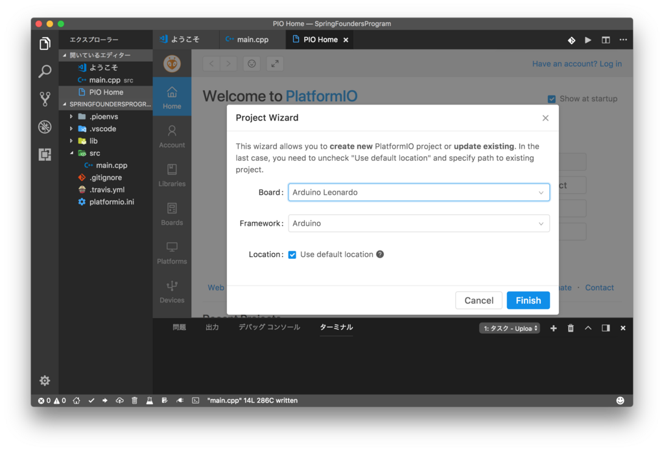Click PlatformIO Test flask icon in status bar
Image resolution: width=664 pixels, height=451 pixels.
tap(150, 400)
